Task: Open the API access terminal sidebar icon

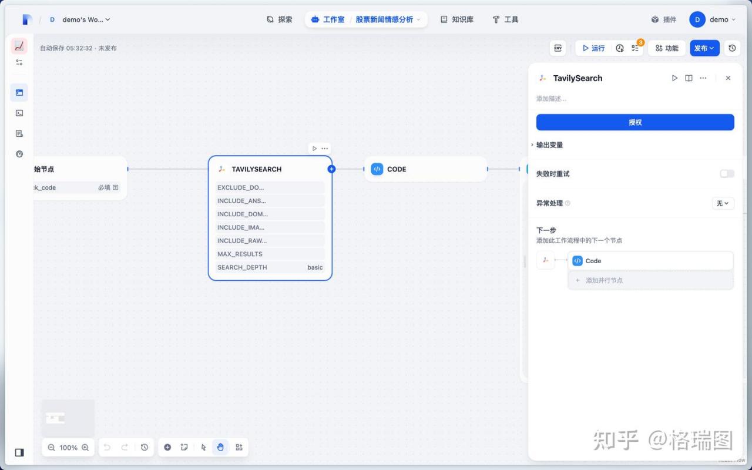Action: pyautogui.click(x=19, y=113)
